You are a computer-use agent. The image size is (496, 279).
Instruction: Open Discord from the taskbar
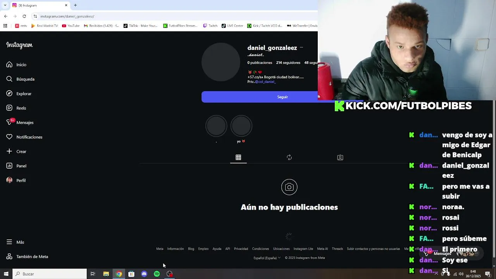click(144, 274)
